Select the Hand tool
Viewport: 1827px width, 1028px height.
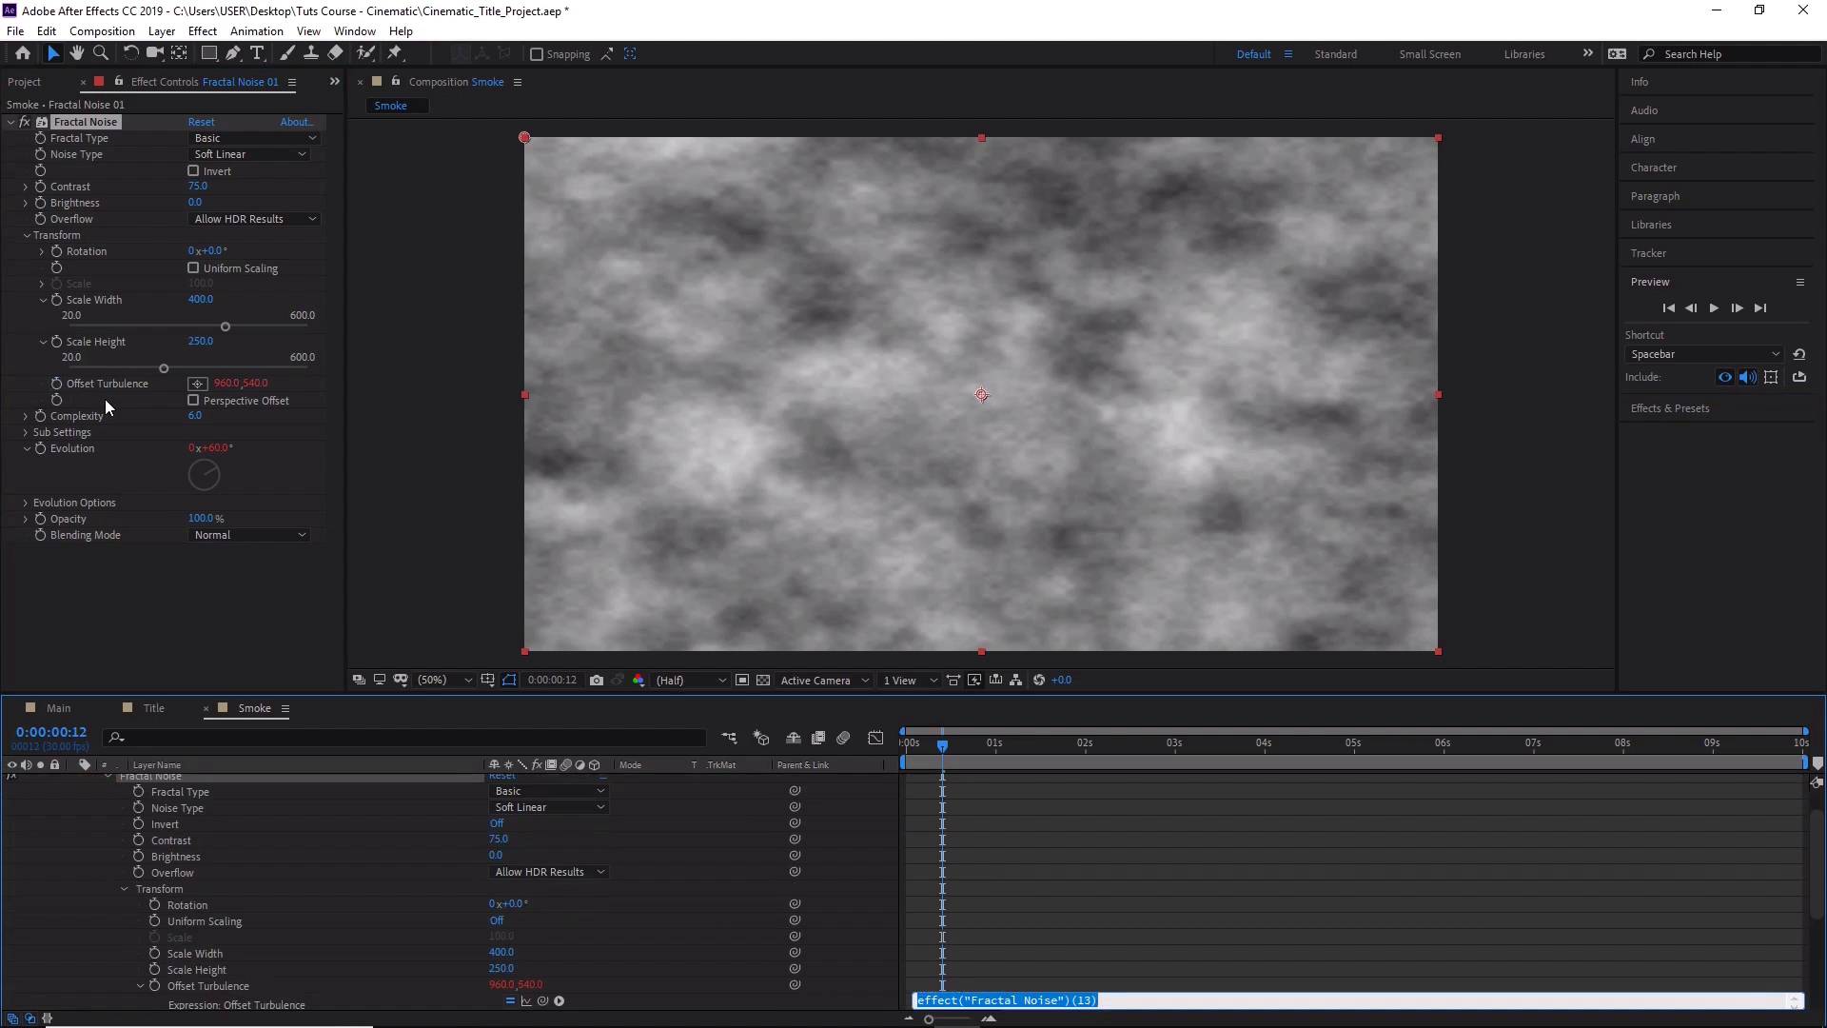77,53
